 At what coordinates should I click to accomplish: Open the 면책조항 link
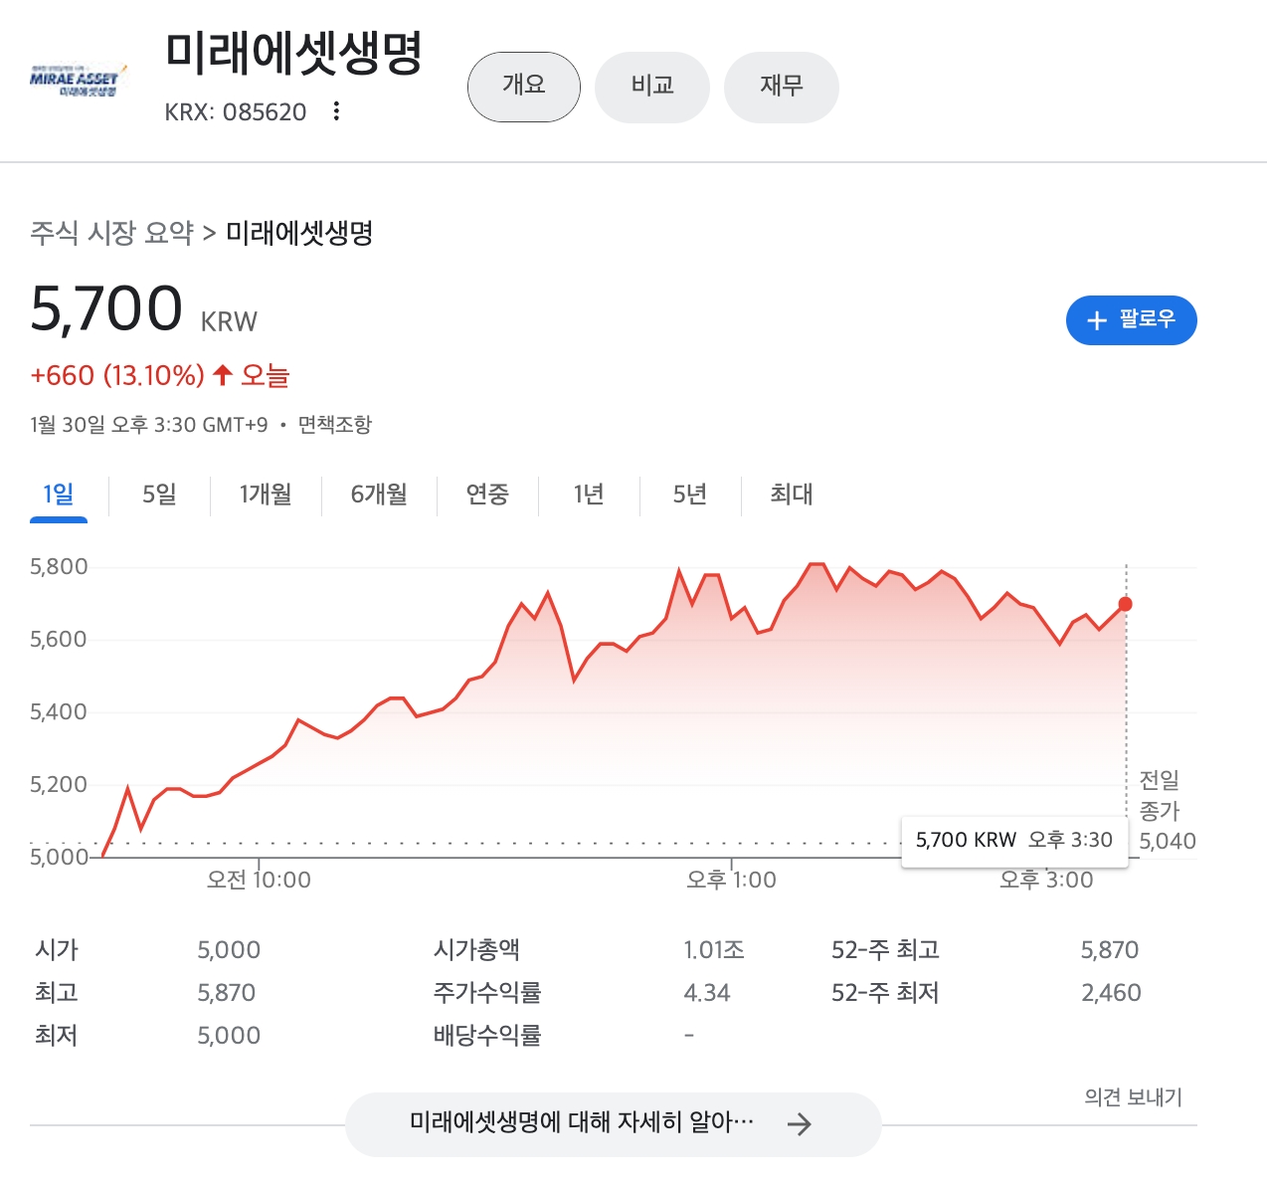tap(335, 425)
